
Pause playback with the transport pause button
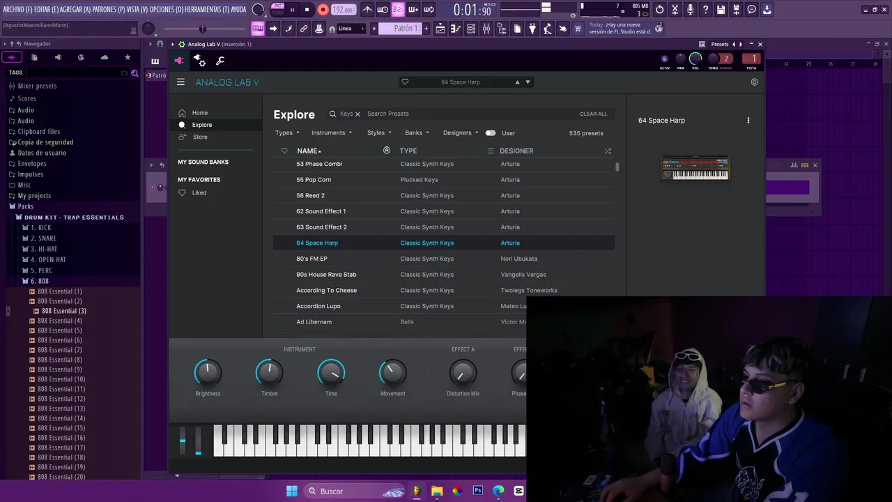292,10
